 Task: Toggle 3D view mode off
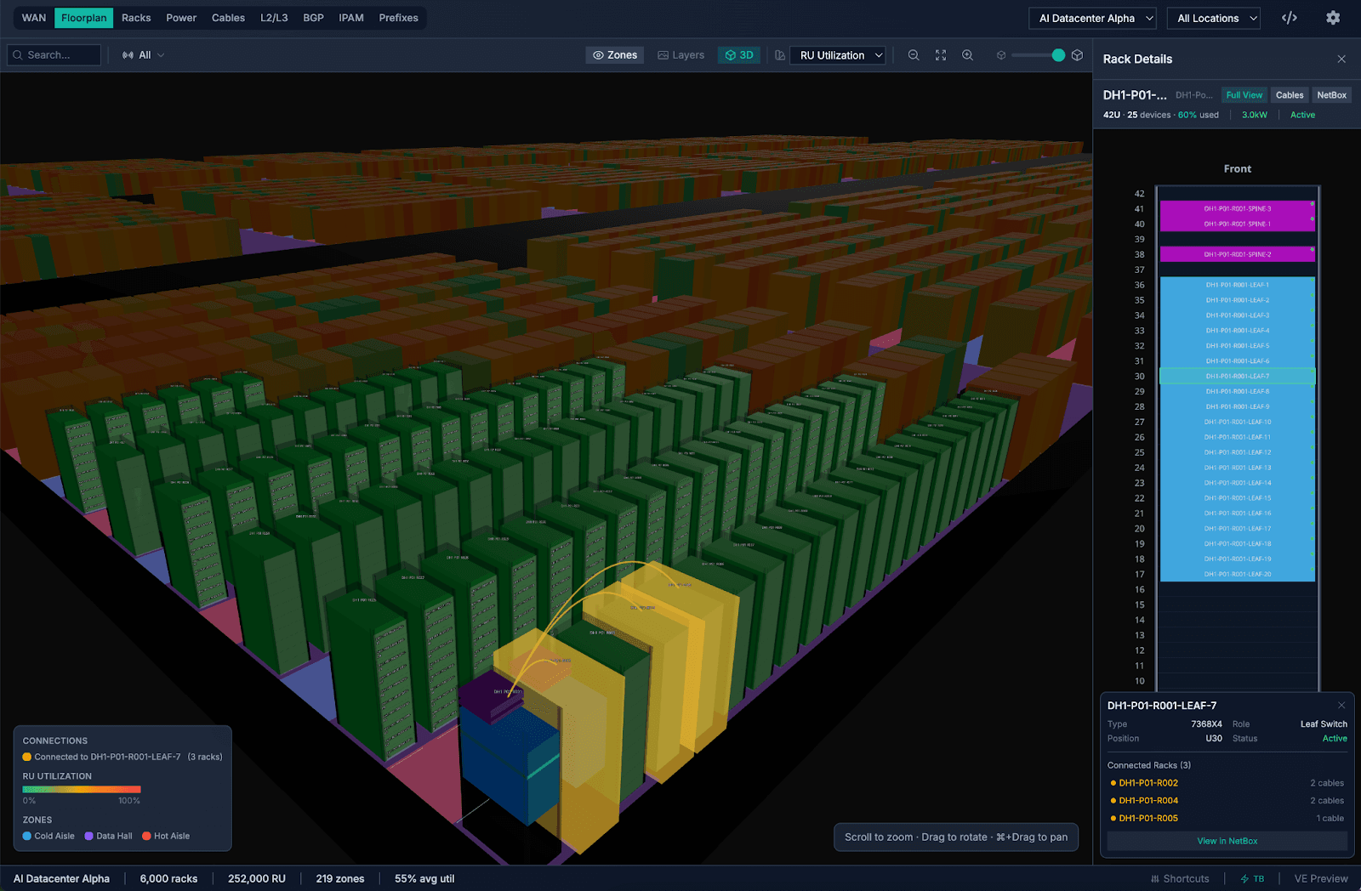click(x=738, y=54)
